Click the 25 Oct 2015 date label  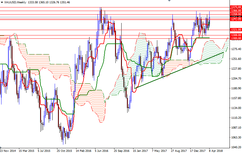point(64,151)
